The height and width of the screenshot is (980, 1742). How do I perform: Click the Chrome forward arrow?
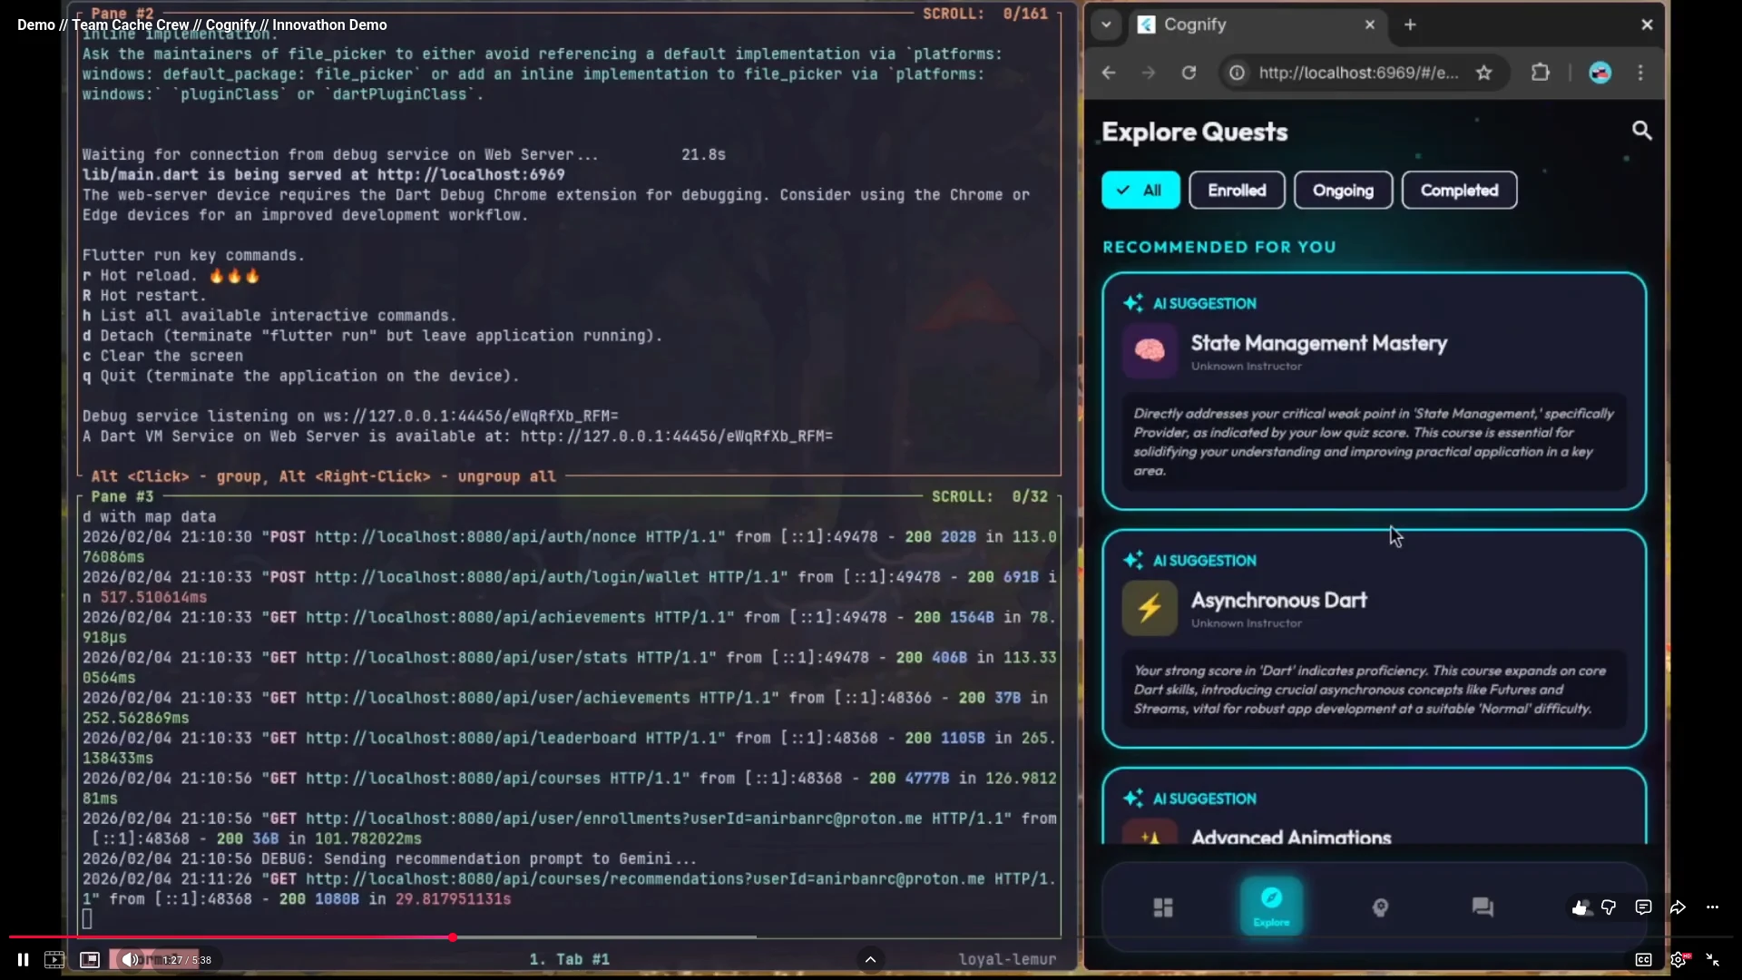tap(1149, 73)
